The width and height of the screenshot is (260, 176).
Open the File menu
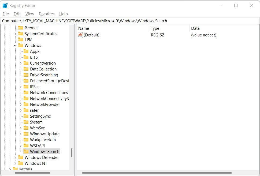click(6, 14)
